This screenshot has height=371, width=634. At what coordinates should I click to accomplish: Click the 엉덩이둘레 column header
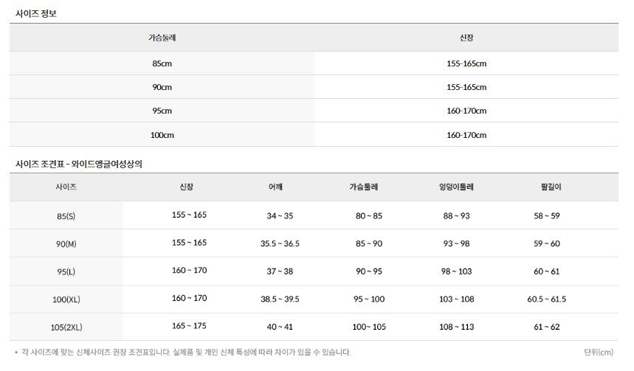click(x=456, y=187)
